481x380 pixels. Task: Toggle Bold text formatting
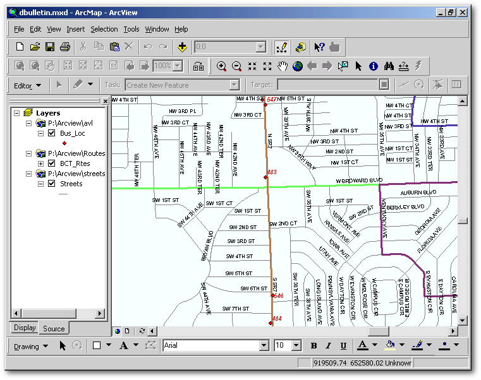[x=314, y=346]
